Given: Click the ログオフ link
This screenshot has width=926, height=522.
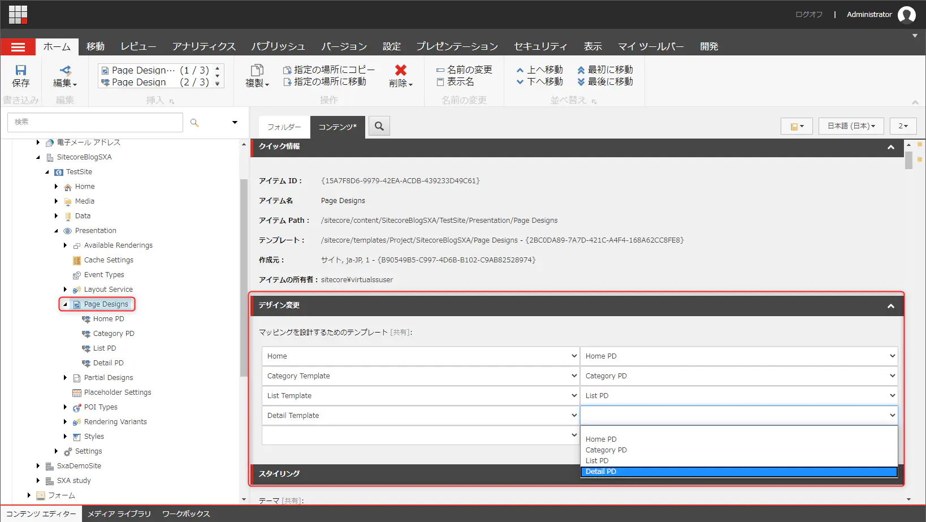Looking at the screenshot, I should pos(809,15).
